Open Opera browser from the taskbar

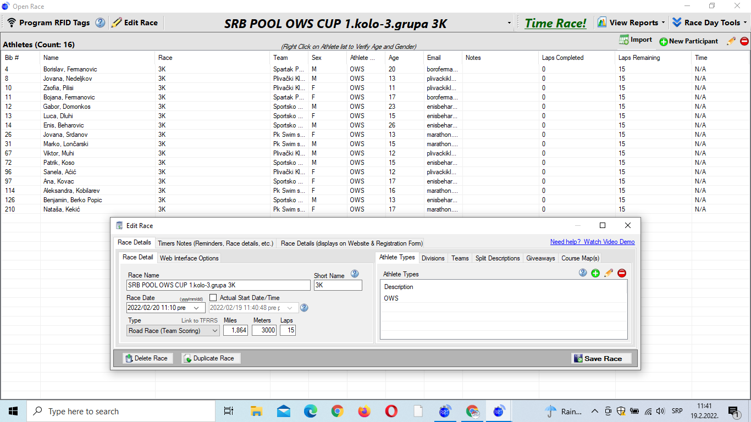391,411
